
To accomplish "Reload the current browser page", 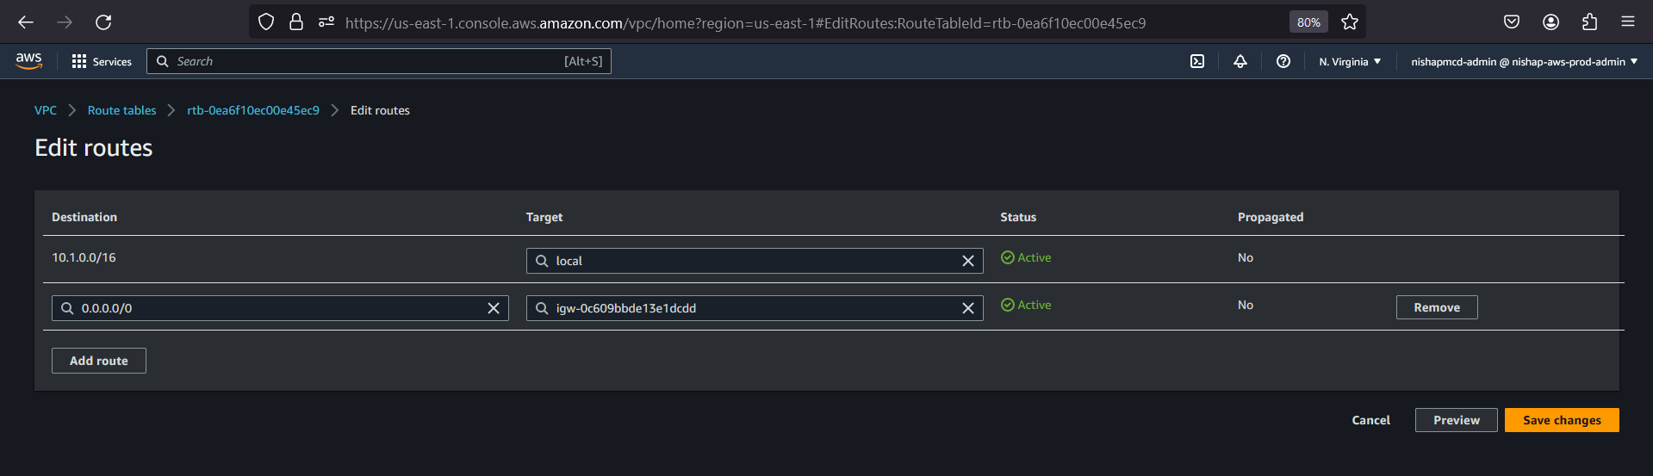I will tap(103, 22).
